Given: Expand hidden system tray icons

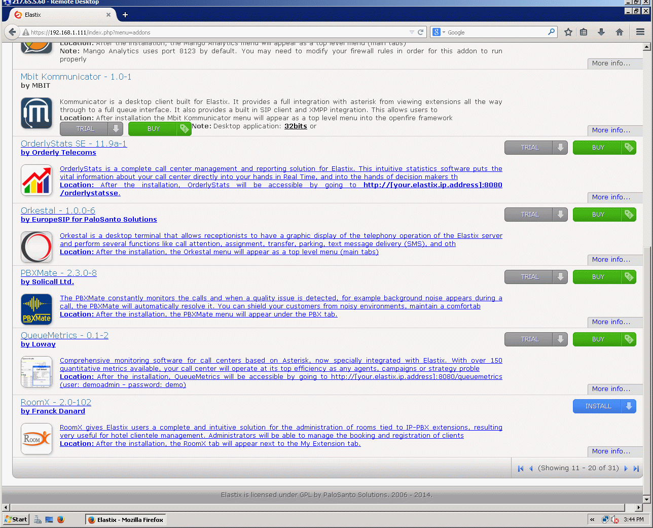Looking at the screenshot, I should [592, 519].
